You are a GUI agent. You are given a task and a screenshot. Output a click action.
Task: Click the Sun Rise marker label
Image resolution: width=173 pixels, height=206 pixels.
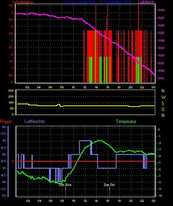click(x=65, y=185)
